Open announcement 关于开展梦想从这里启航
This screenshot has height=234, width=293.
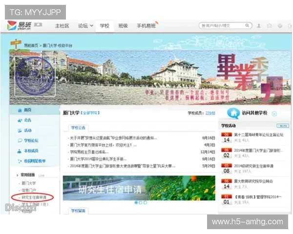[x=113, y=138]
